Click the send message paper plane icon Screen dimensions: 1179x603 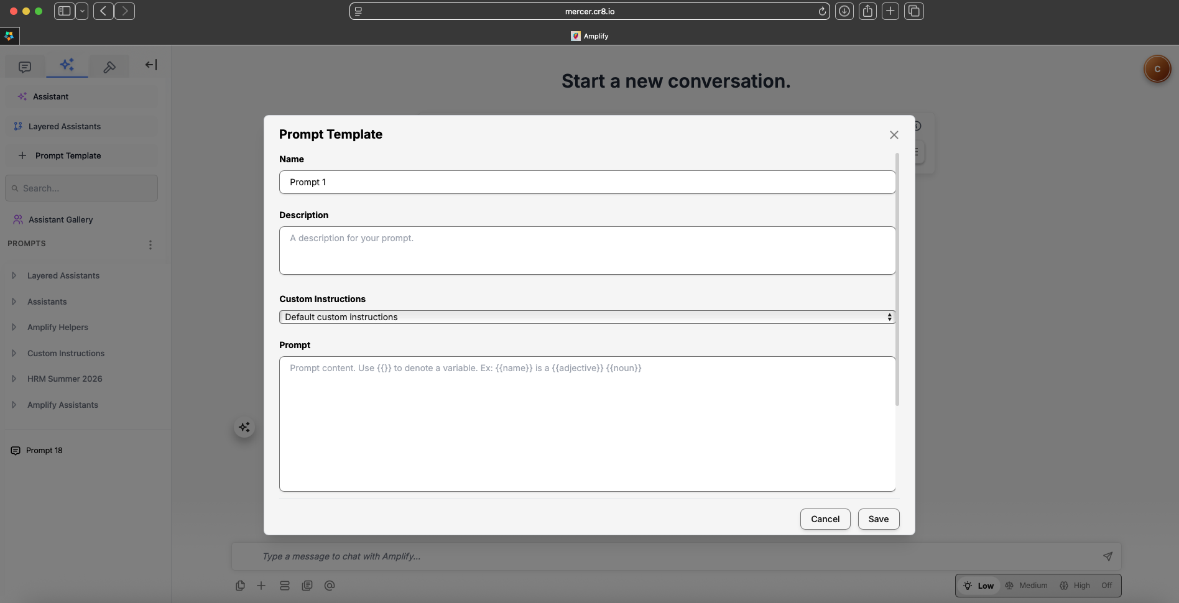(x=1107, y=556)
